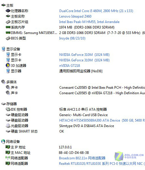Select the 系统内存 label
This screenshot has width=145, height=170.
click(x=18, y=27)
